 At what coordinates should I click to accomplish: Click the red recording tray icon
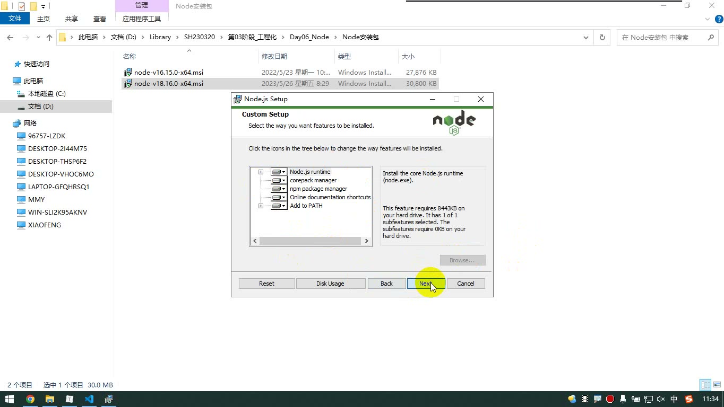click(x=610, y=399)
